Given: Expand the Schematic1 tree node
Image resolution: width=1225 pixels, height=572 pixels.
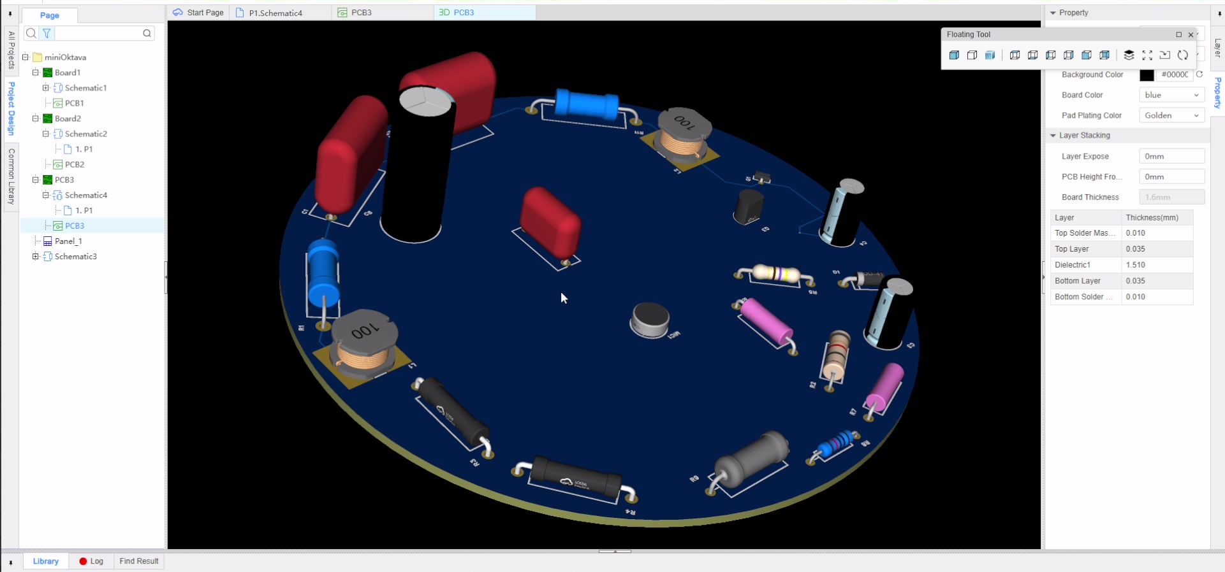Looking at the screenshot, I should tap(46, 88).
